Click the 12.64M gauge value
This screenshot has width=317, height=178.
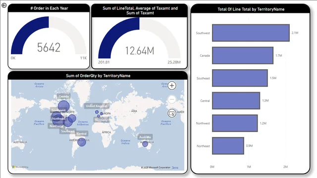pos(140,50)
